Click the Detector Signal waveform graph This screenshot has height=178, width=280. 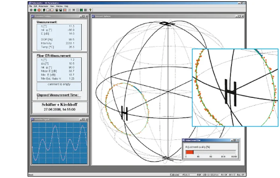click(59, 142)
